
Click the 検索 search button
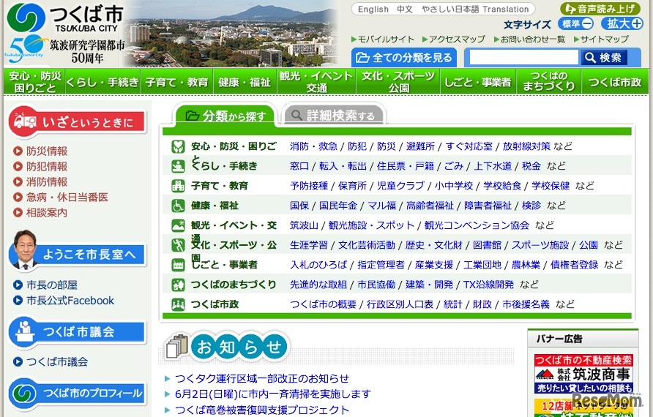(603, 58)
